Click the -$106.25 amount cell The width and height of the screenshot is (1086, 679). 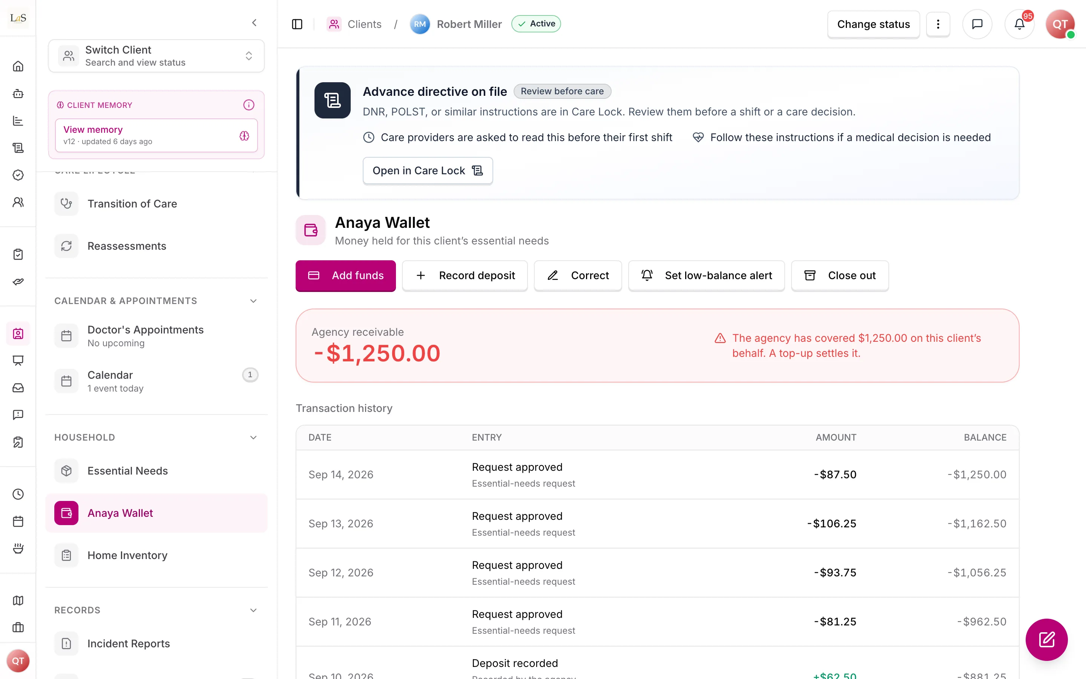pos(831,524)
